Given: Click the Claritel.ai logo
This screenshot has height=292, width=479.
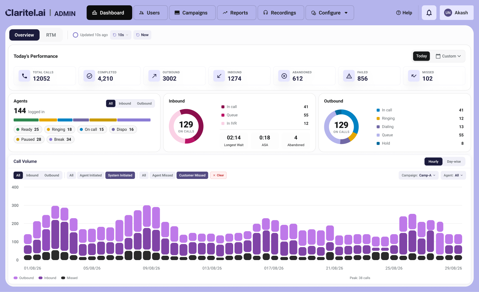Looking at the screenshot, I should point(25,13).
